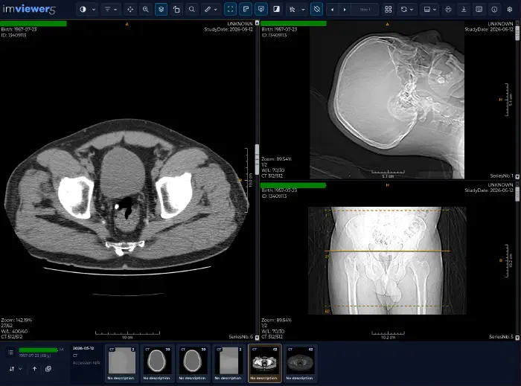Click the 'Accession N/A' study text
521x386 pixels.
[86, 363]
